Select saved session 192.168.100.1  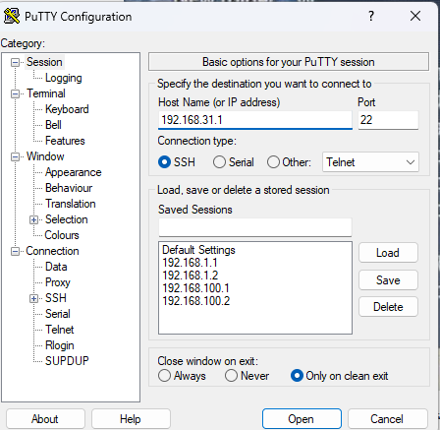[x=195, y=288]
